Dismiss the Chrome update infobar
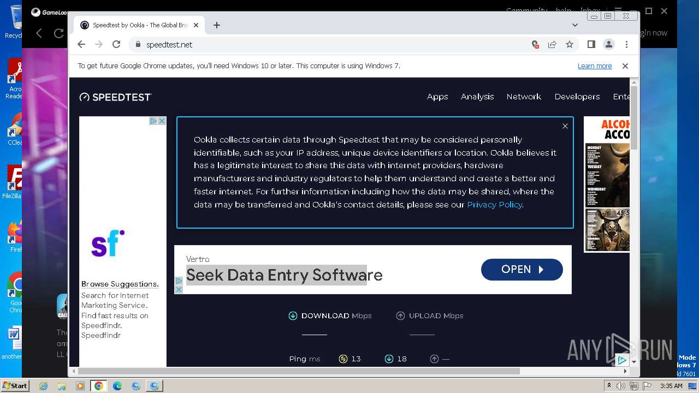 click(x=625, y=66)
